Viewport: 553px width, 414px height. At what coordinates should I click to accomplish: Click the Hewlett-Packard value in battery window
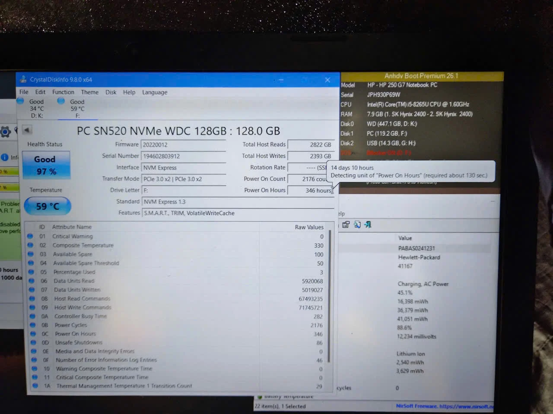419,257
